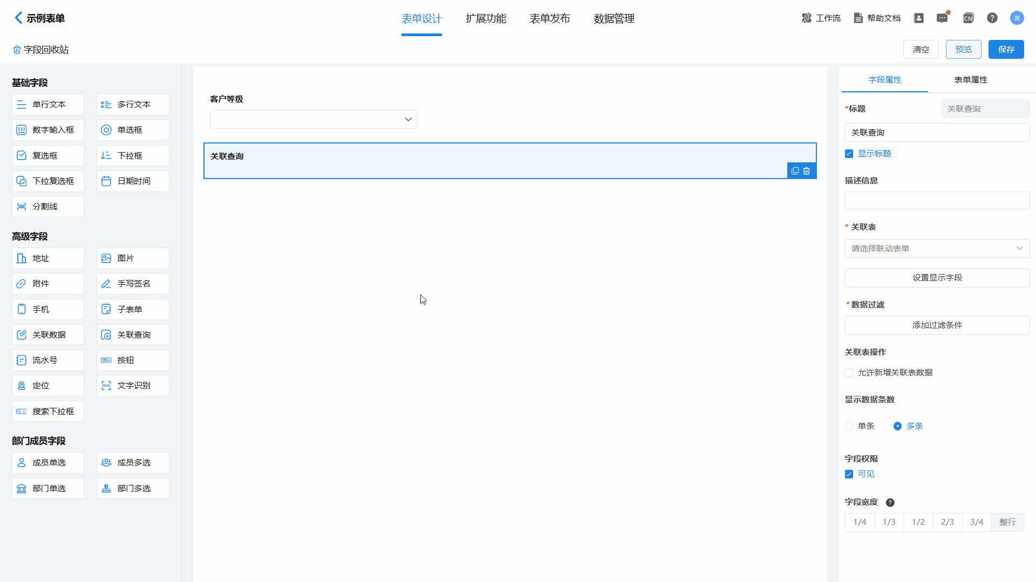Click the 添加过滤条件 button
Image resolution: width=1036 pixels, height=582 pixels.
(x=937, y=325)
